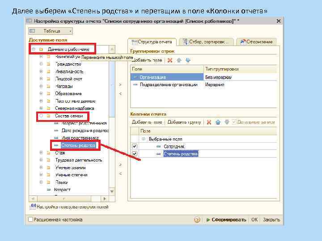Enable Расширенная настройка checkbox
Viewport: 322px width, 241px height.
[x=30, y=220]
